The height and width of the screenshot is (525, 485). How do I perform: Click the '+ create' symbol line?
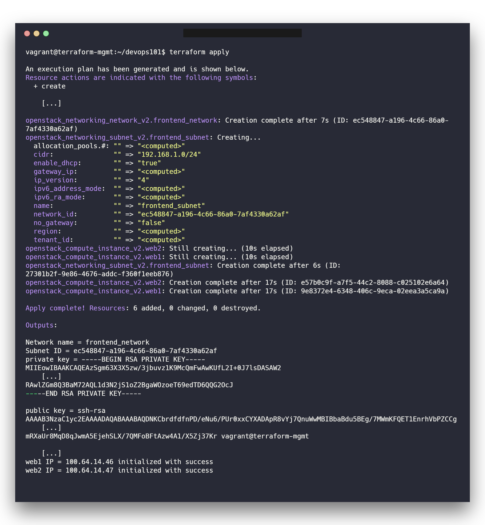(49, 86)
